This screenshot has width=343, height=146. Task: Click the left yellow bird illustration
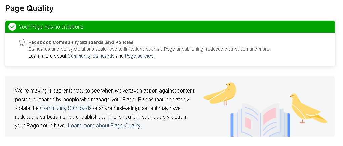[220, 94]
